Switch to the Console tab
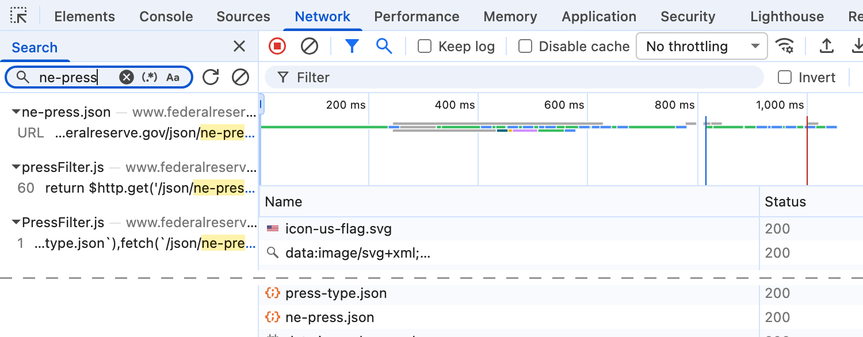Image resolution: width=863 pixels, height=337 pixels. tap(166, 17)
